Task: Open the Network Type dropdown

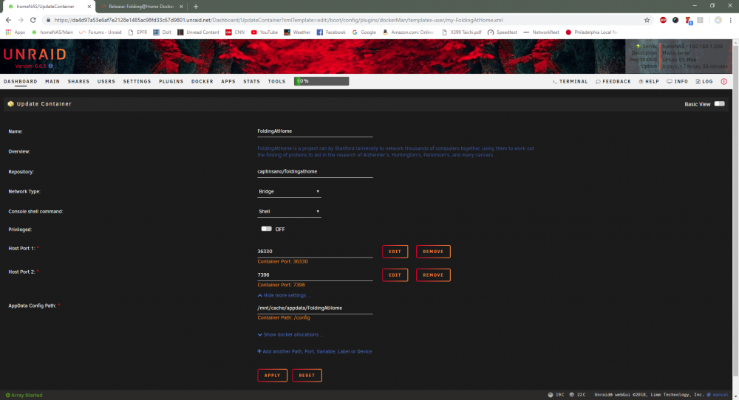Action: pos(289,192)
